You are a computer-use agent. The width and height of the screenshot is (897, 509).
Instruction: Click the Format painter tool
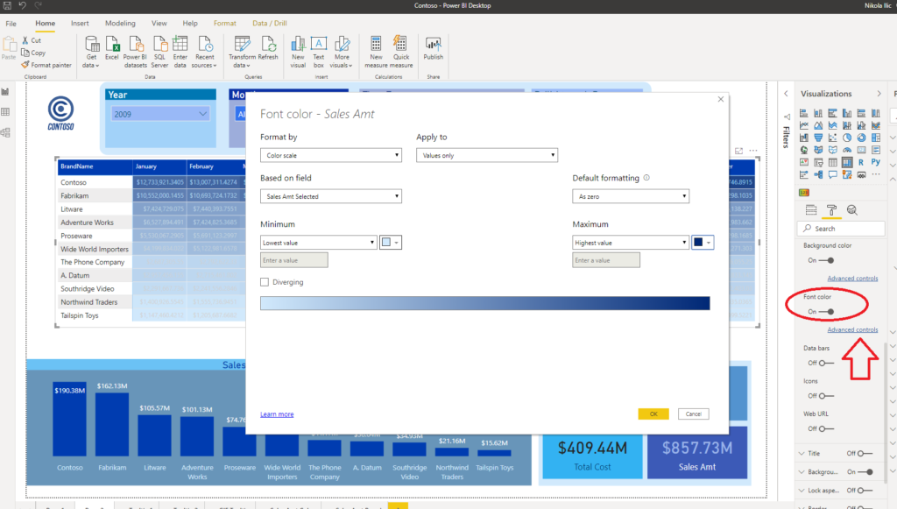[46, 65]
